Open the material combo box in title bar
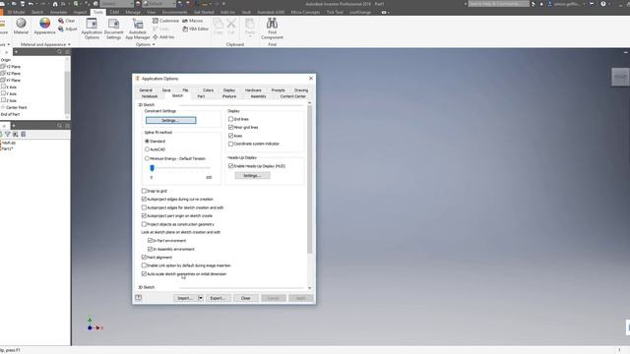630x354 pixels. click(x=116, y=4)
